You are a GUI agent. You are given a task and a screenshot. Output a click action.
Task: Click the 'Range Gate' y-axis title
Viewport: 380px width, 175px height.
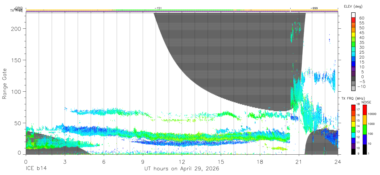[5, 84]
